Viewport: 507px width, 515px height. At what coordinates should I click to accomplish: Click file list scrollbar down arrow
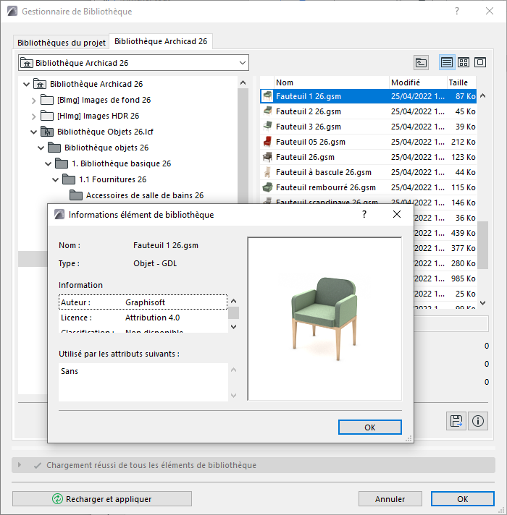tap(482, 303)
